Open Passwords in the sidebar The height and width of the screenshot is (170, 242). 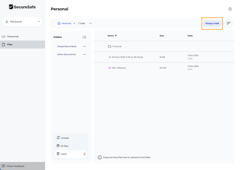pos(13,36)
